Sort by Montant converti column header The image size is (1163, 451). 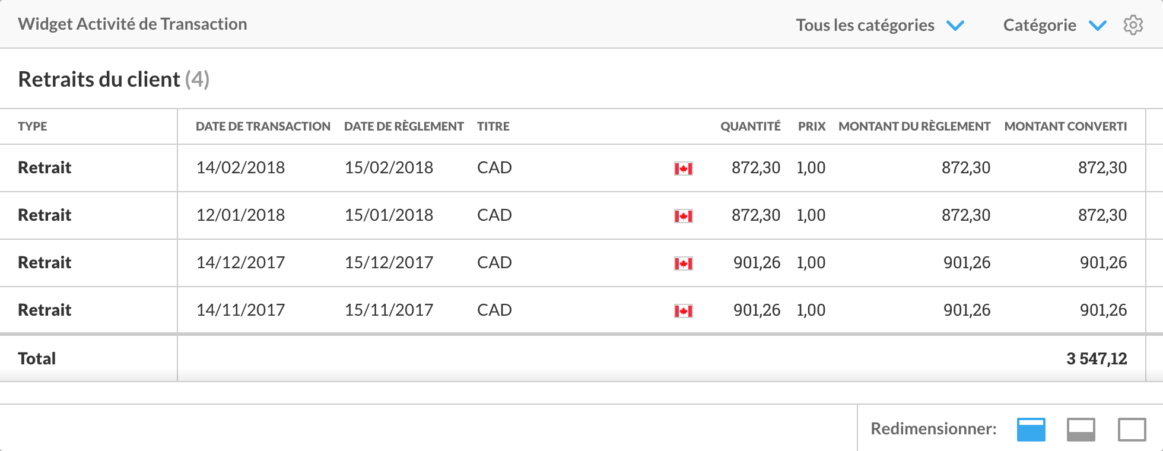1065,126
